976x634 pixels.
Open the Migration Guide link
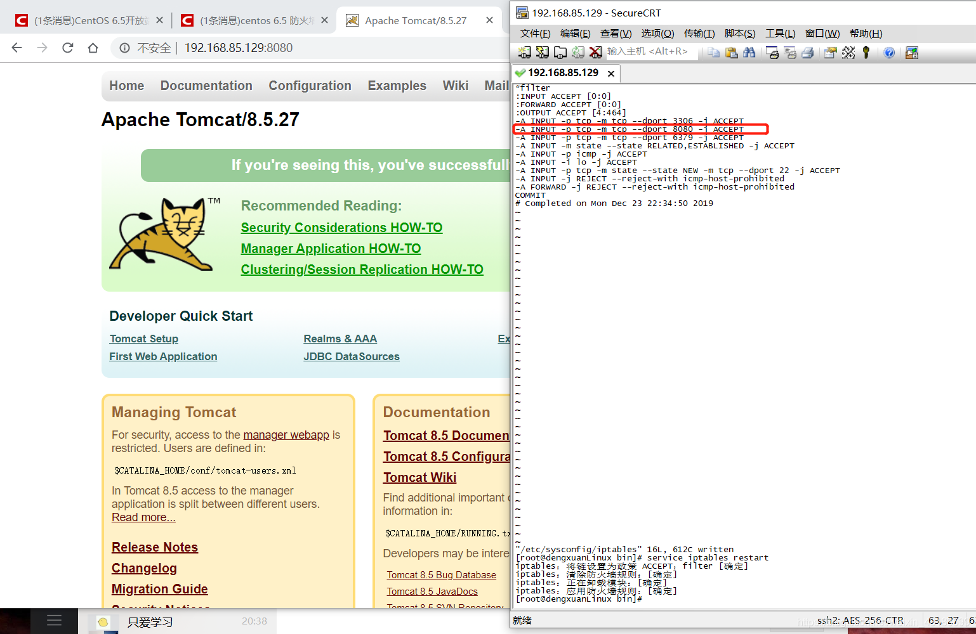point(160,589)
